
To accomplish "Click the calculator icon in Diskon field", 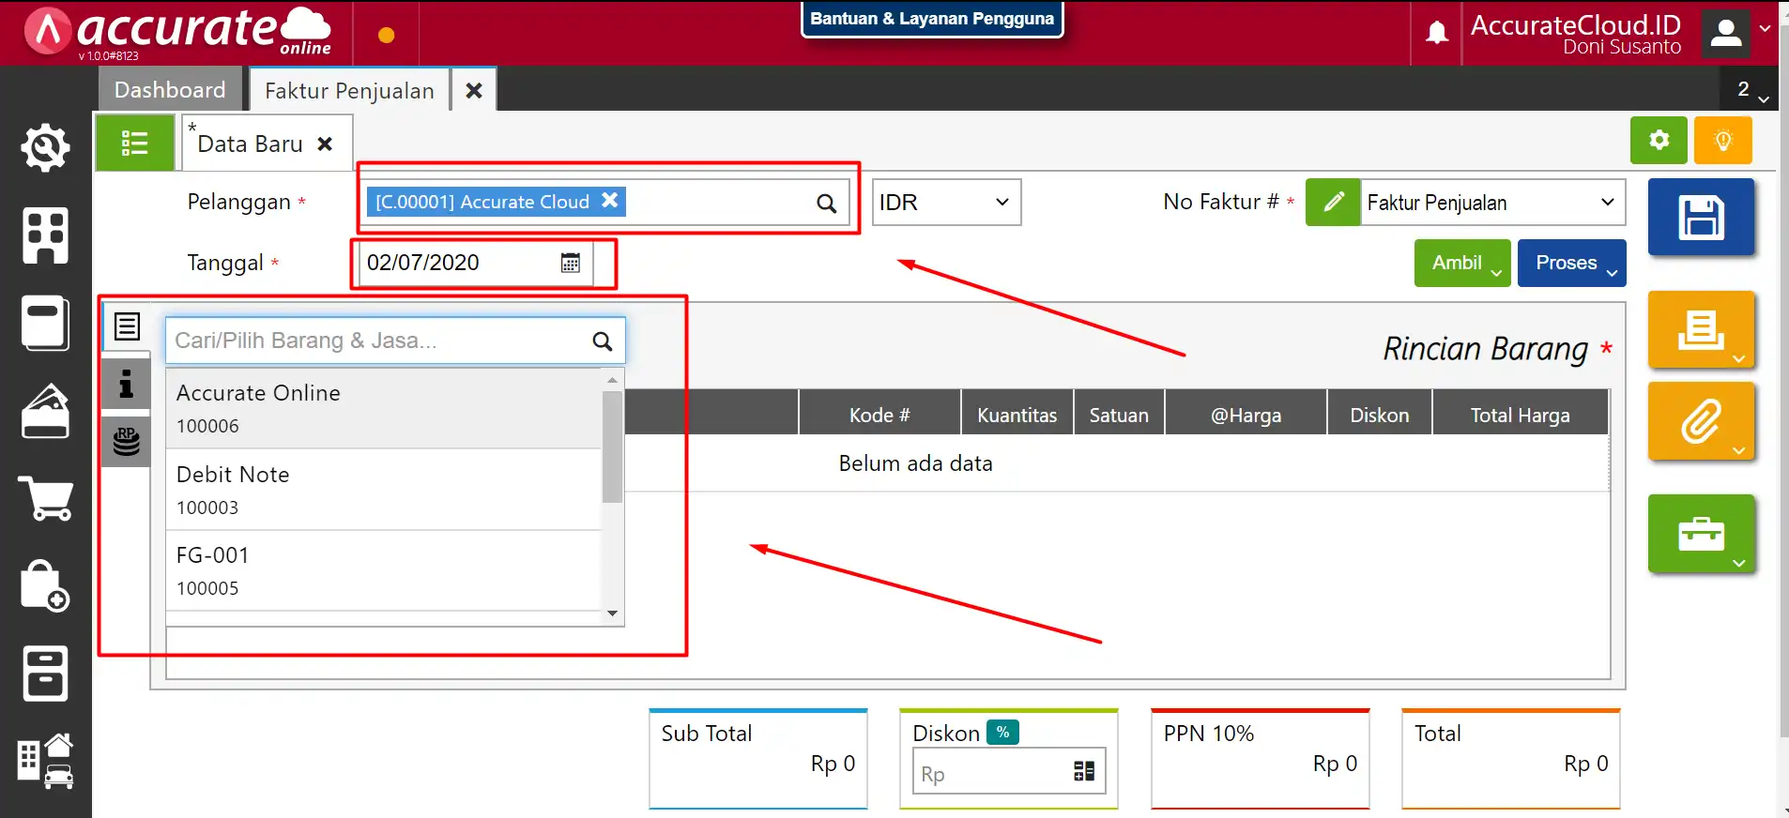I will [x=1084, y=771].
